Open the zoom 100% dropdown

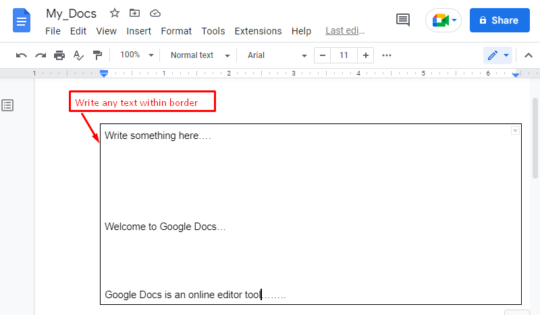136,55
